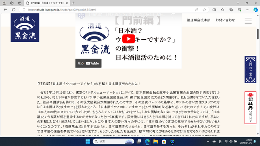Play the YouTube video

click(128, 39)
